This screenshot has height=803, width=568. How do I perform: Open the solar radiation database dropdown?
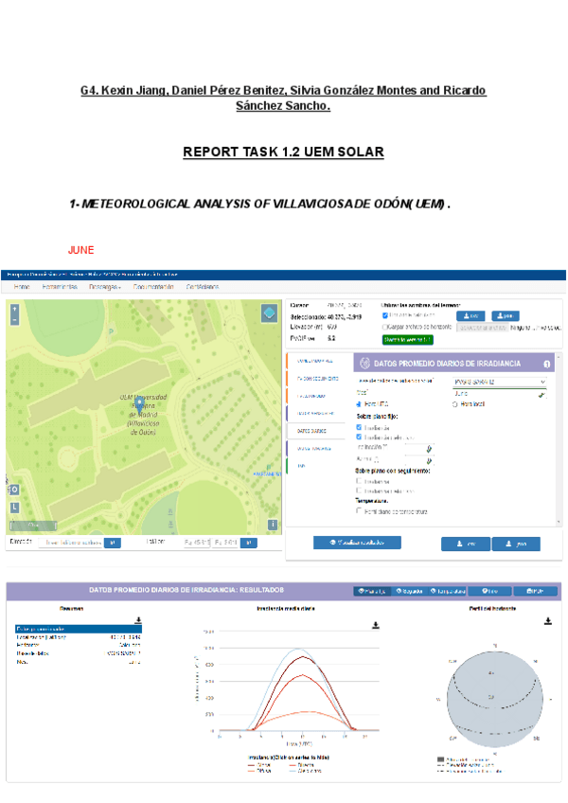(x=498, y=381)
